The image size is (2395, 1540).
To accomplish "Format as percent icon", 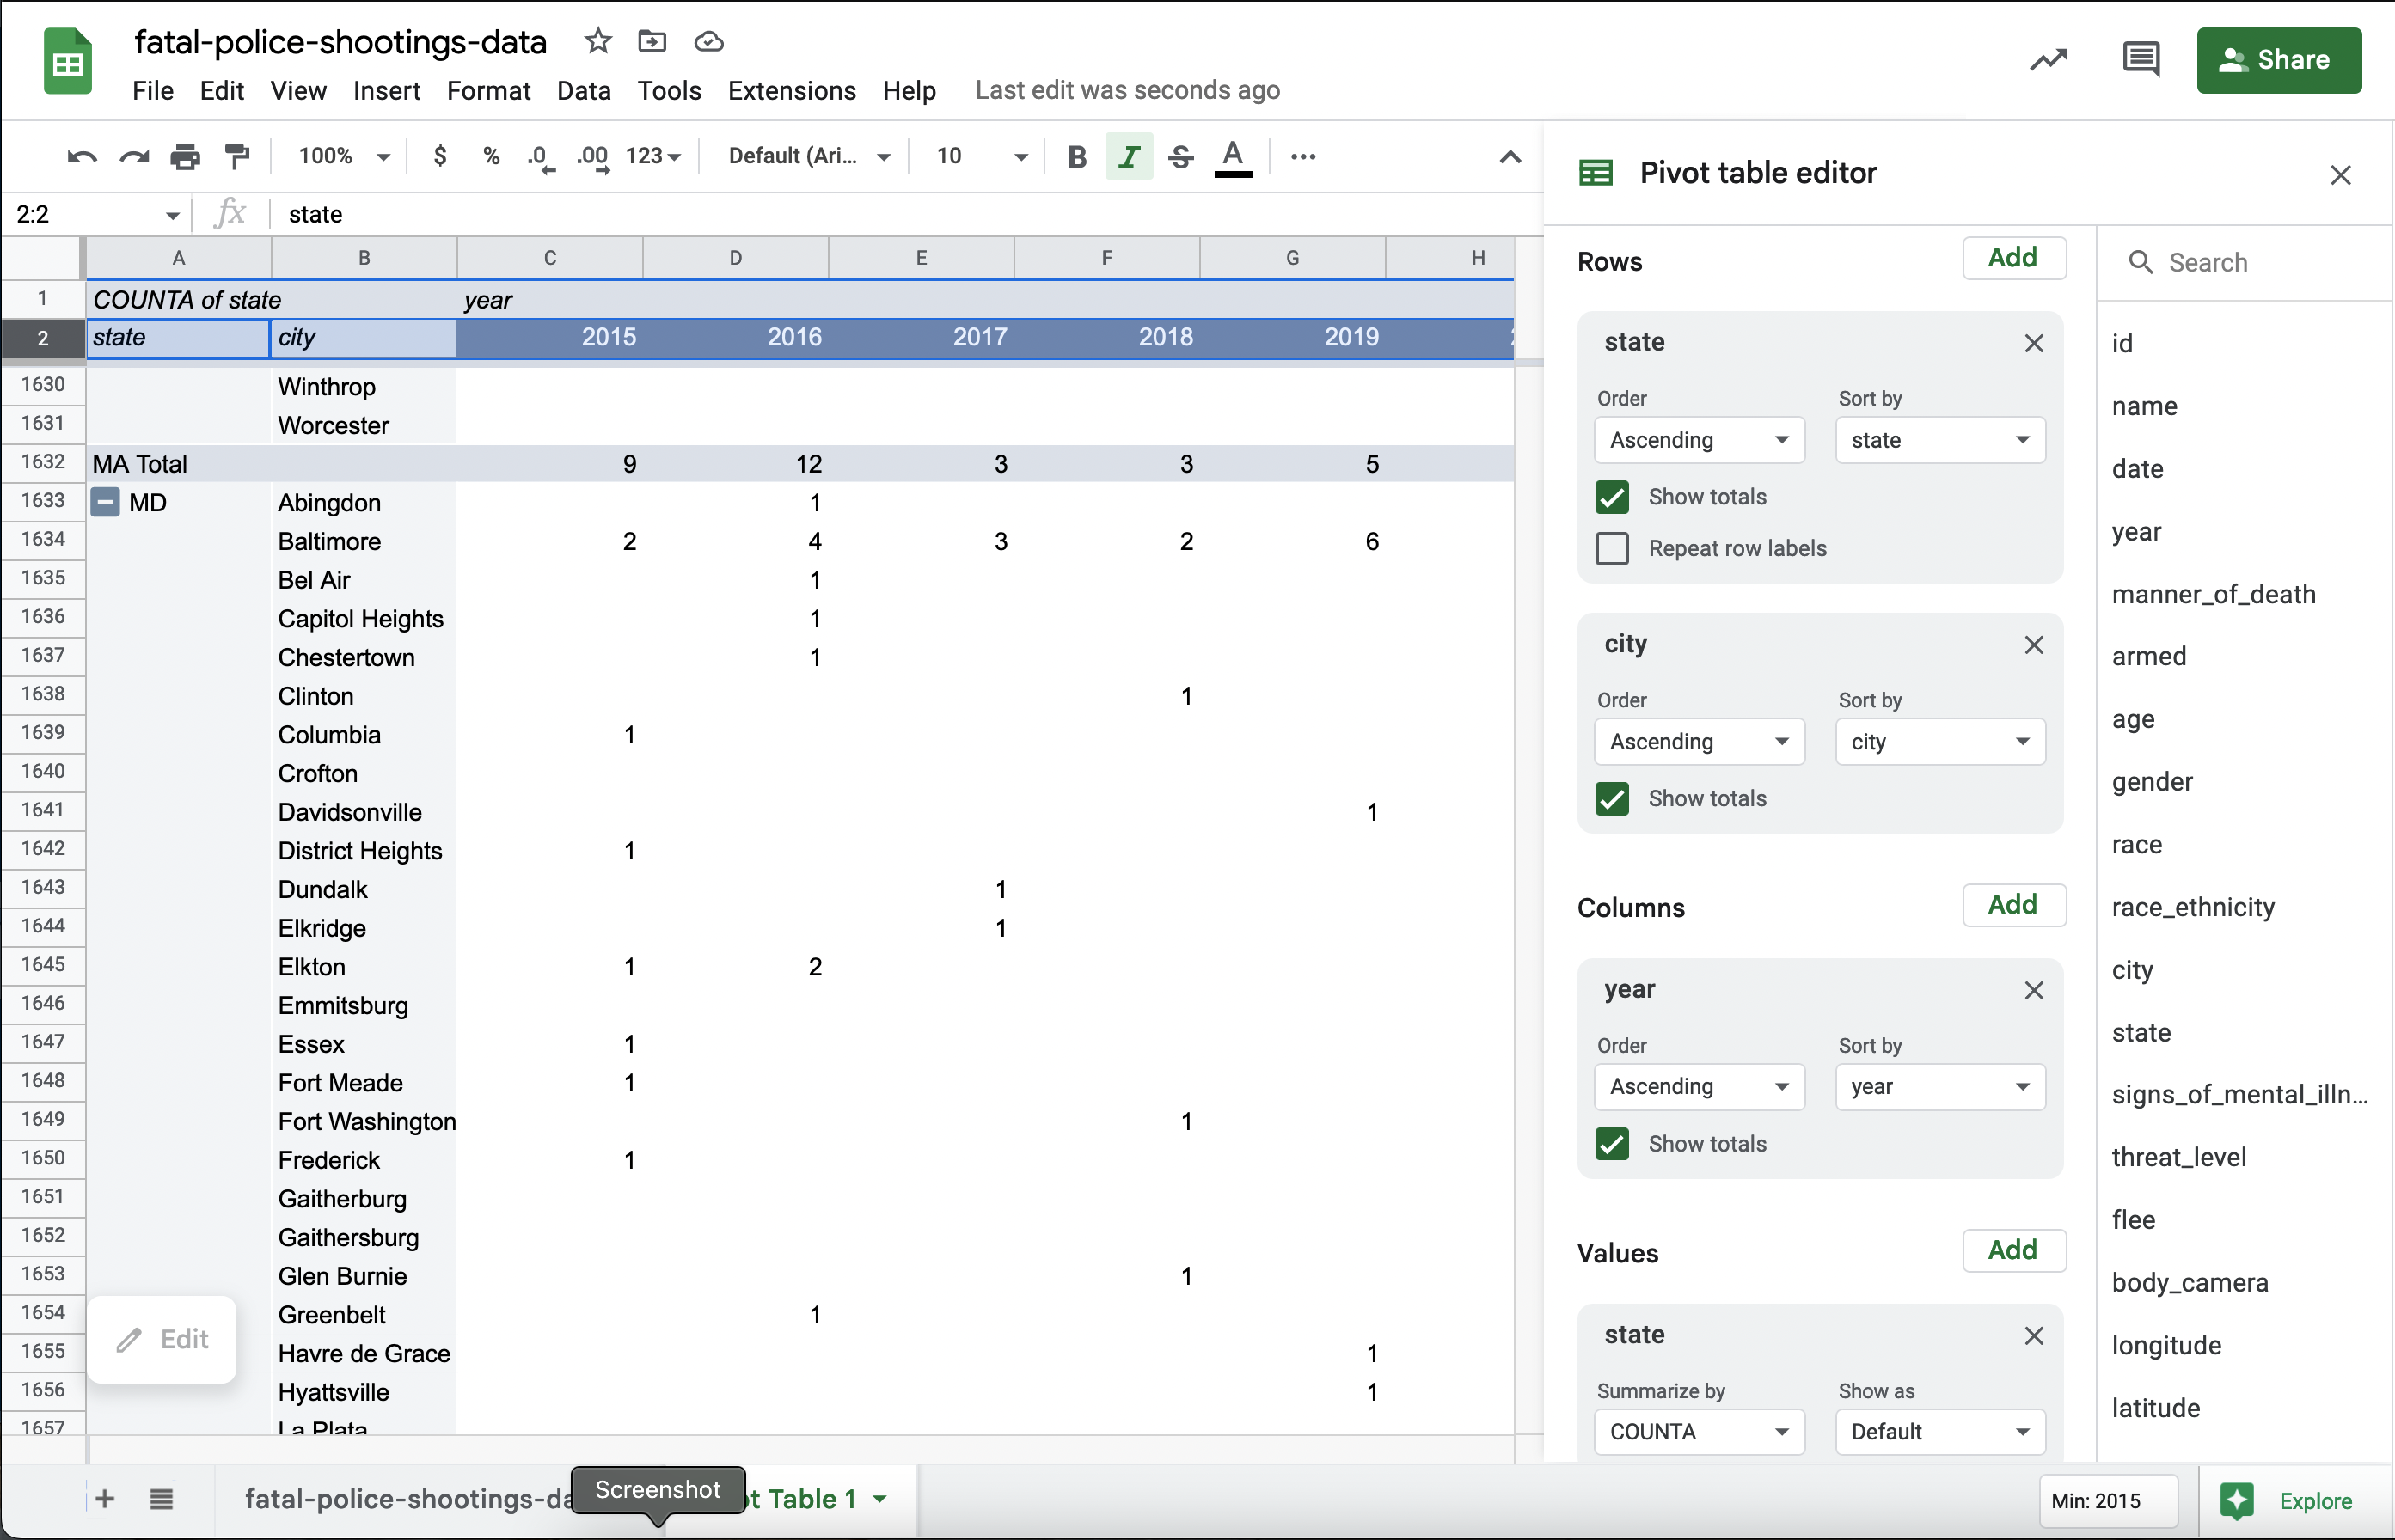I will [x=490, y=156].
